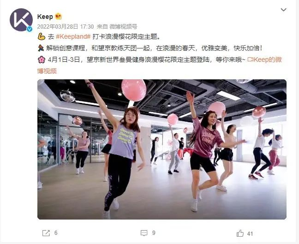299x244 pixels.
Task: Click the like count 41
Action: 250,233
